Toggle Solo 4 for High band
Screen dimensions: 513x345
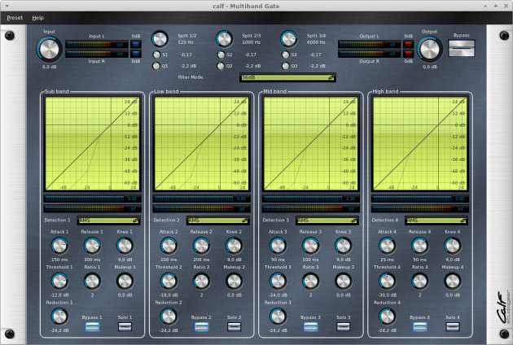coord(453,326)
